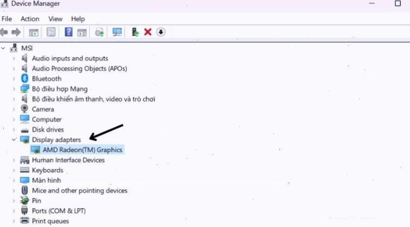410x227 pixels.
Task: Click the Human Interface Devices icon
Action: (24, 160)
